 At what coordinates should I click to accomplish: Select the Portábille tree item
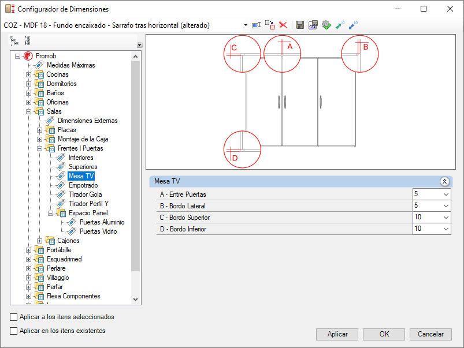pyautogui.click(x=59, y=250)
